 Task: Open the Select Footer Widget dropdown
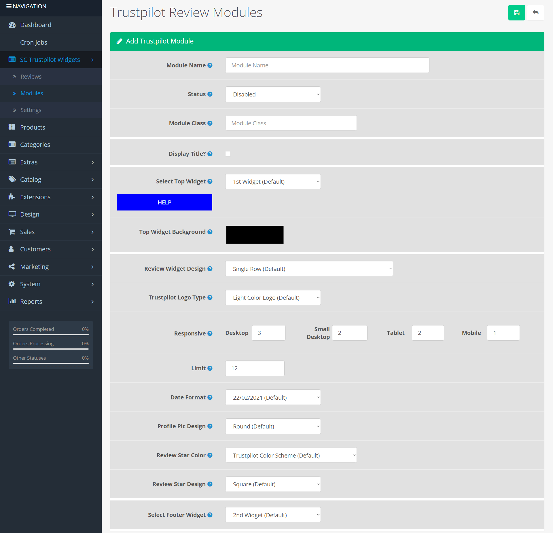273,515
